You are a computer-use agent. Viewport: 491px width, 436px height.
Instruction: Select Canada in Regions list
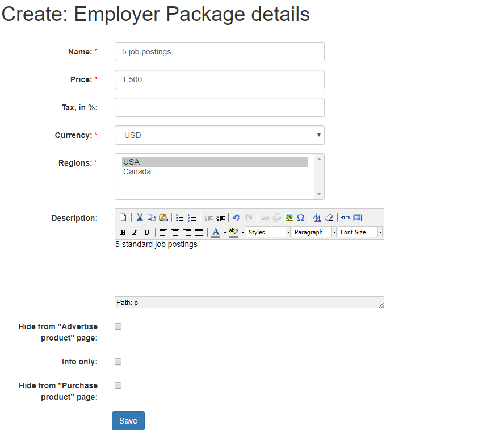point(215,171)
